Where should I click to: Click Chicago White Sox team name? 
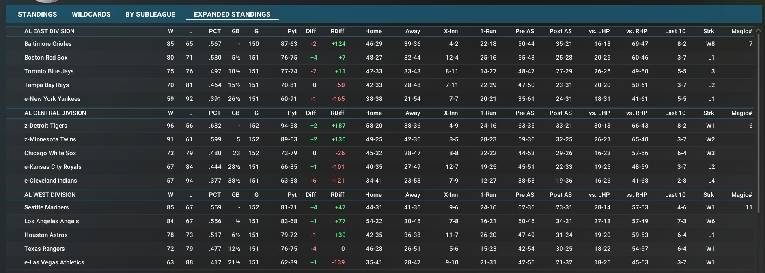click(50, 153)
